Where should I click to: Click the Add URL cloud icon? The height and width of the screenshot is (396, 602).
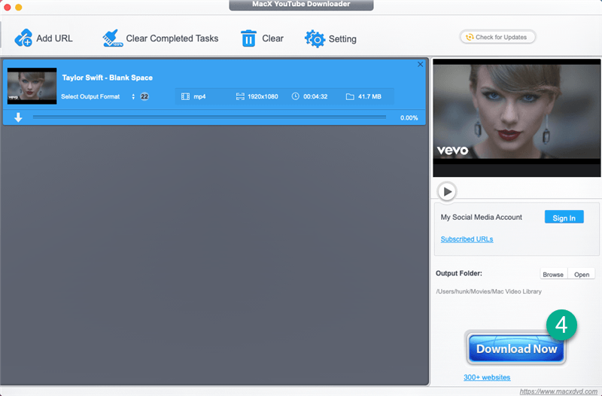(23, 38)
